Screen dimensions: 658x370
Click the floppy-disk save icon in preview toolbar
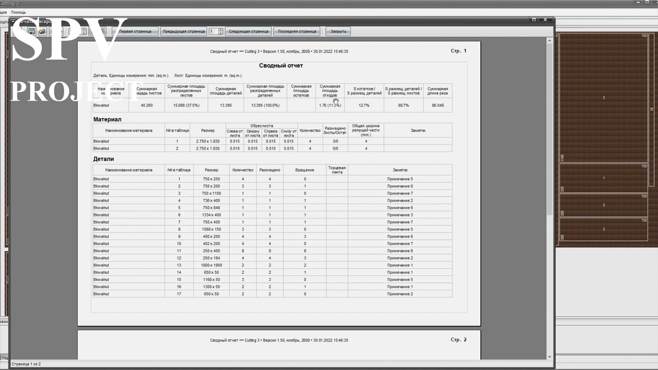tap(32, 31)
